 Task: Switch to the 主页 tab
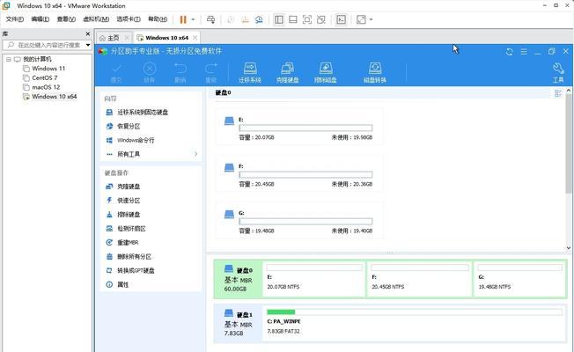click(x=114, y=38)
